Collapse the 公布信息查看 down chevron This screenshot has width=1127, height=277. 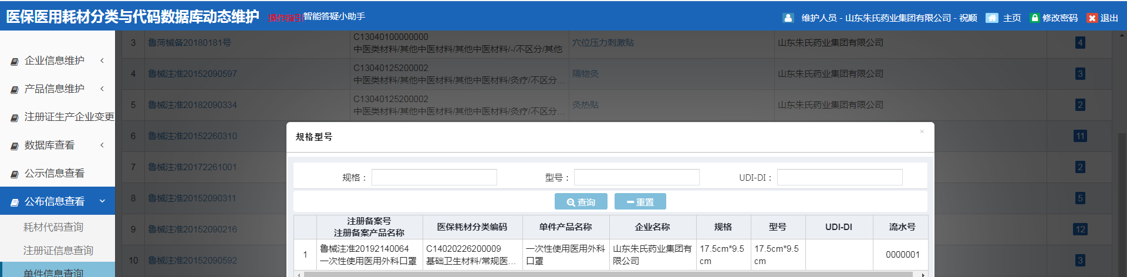click(x=102, y=201)
